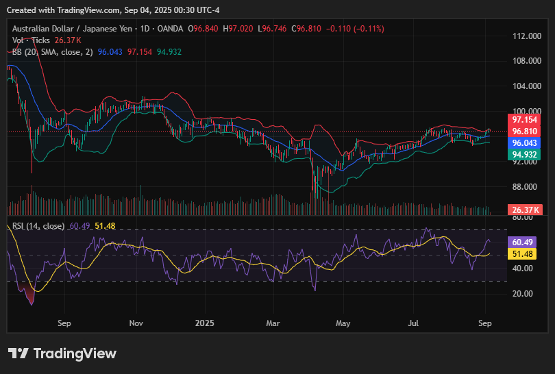Click the purple 60.49 value in RSI legend

coord(79,226)
